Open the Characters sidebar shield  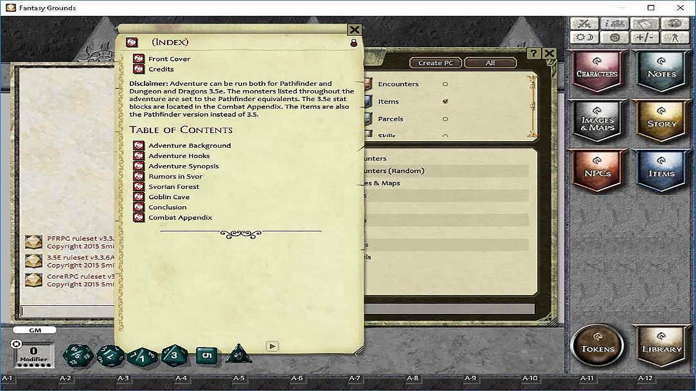[x=597, y=71]
